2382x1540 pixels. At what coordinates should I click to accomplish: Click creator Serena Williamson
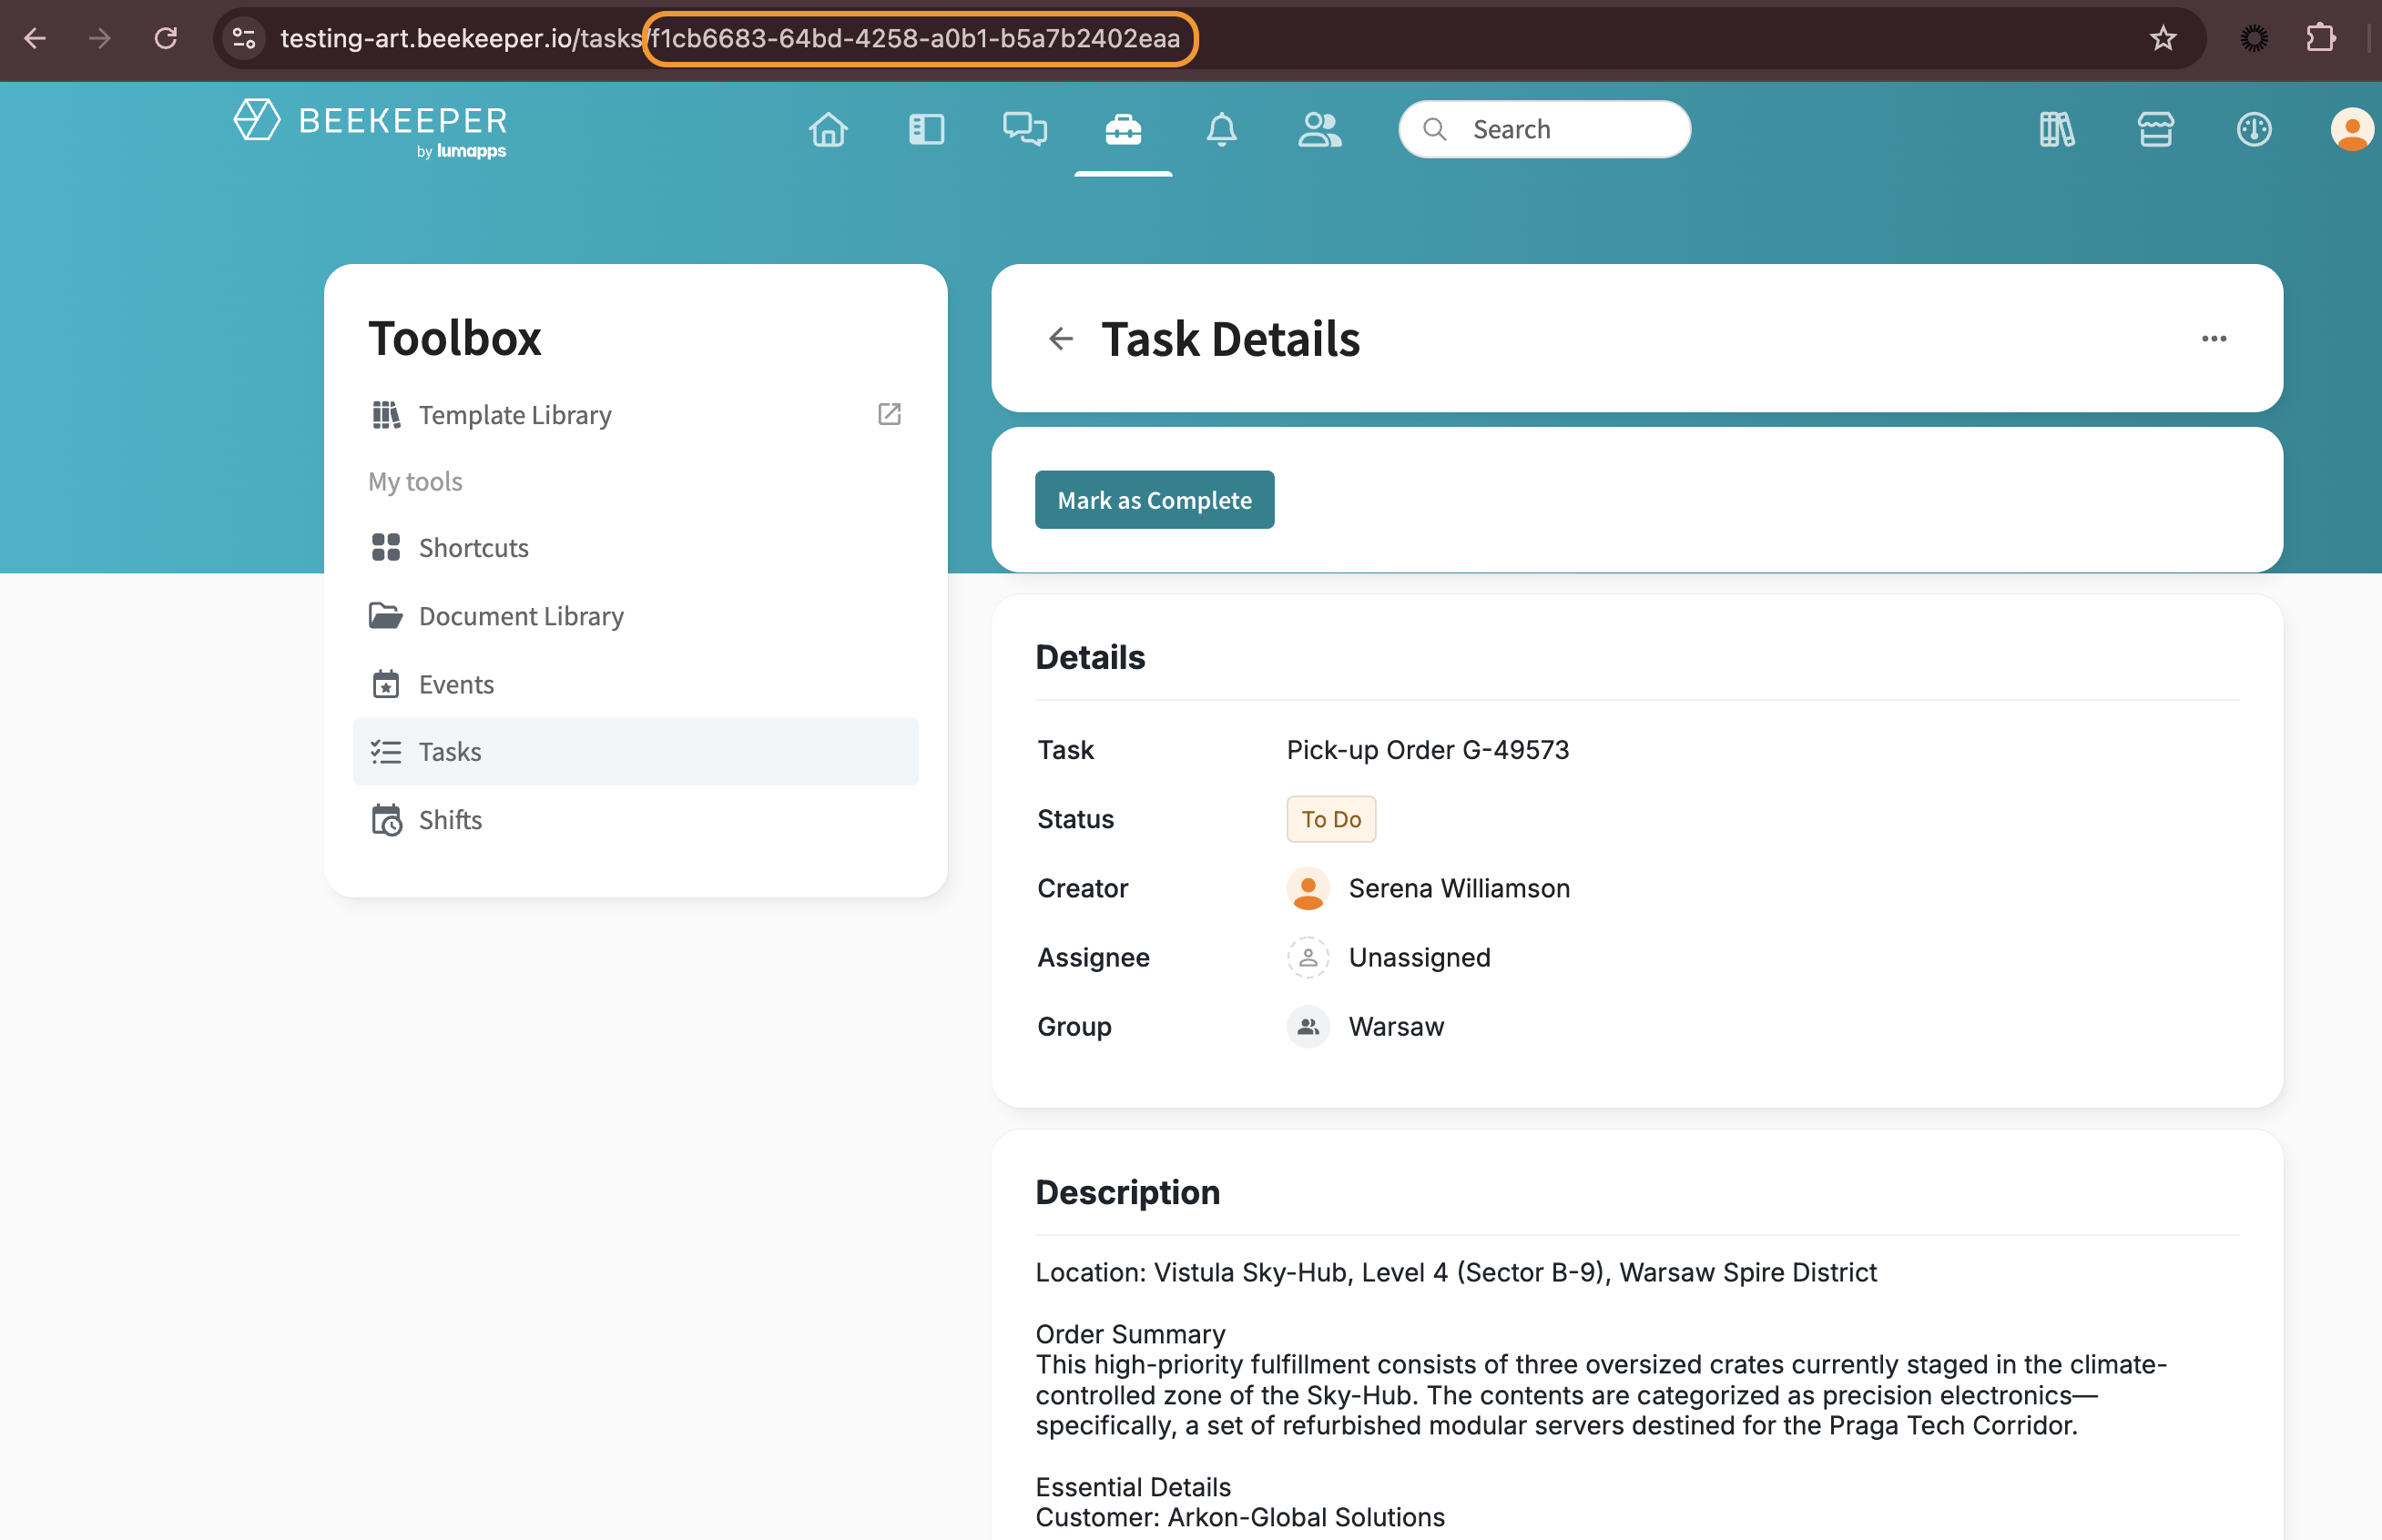[x=1459, y=888]
